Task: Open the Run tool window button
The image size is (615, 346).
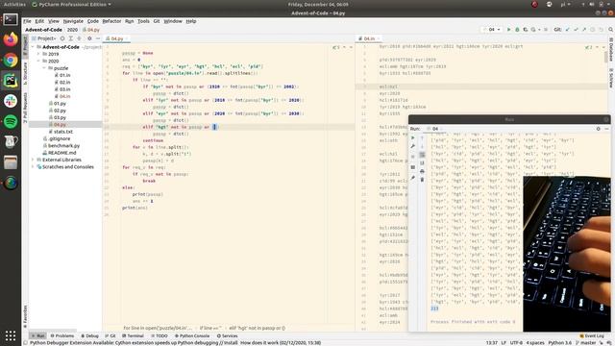Action: tap(38, 336)
